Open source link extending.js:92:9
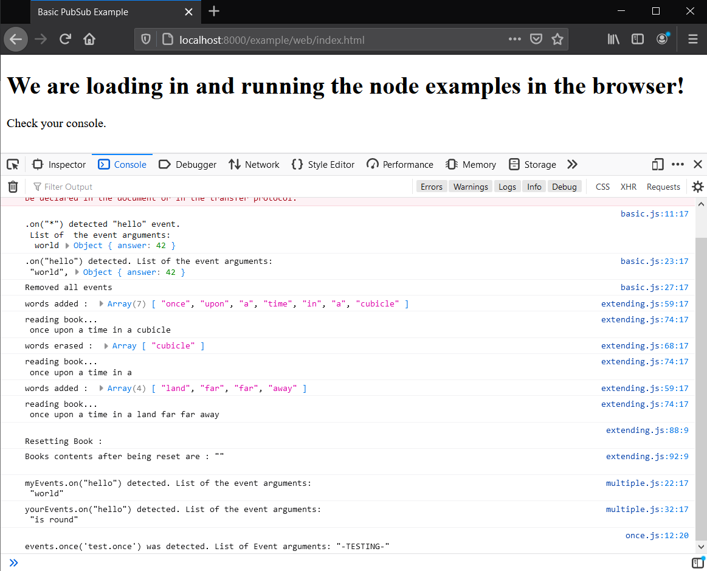 [x=647, y=457]
